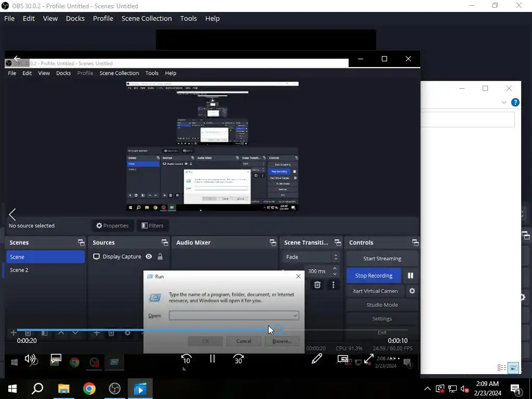Screen dimensions: 532x399
Task: Open Help with the blue question mark in Explorer
Action: click(x=515, y=102)
